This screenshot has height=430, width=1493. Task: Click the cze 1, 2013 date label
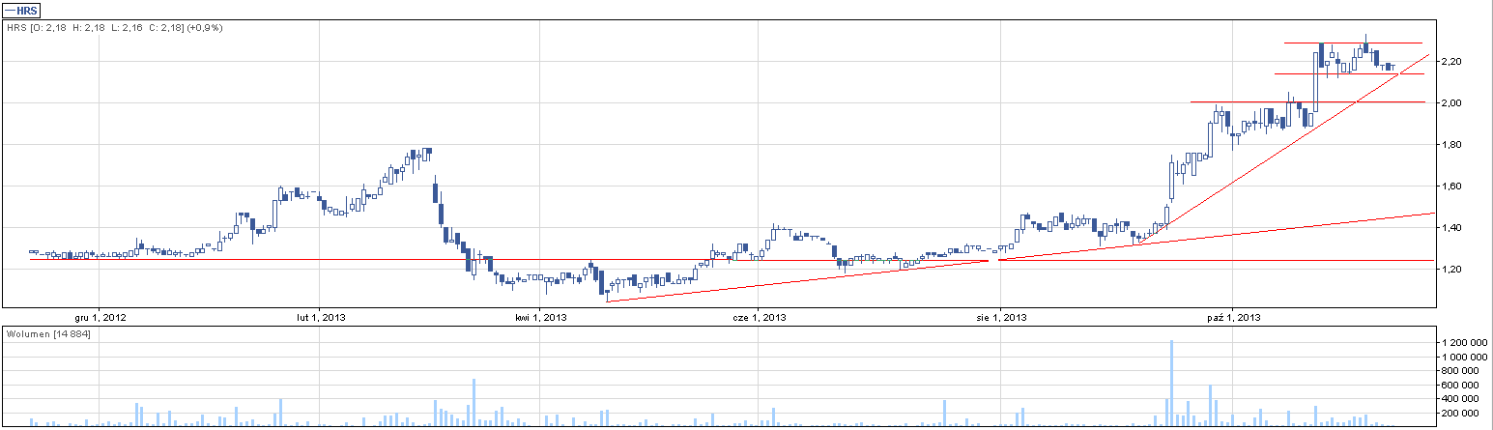tap(758, 316)
